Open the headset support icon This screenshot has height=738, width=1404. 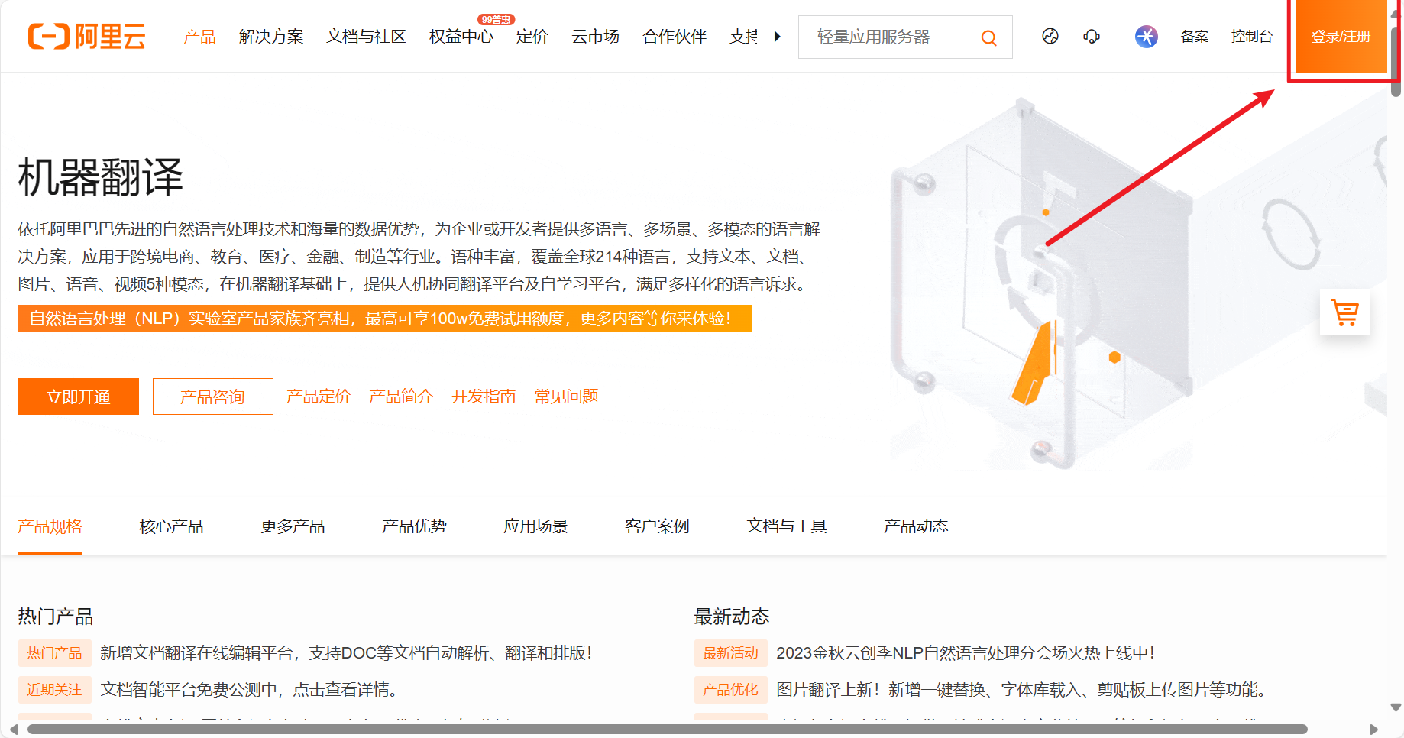pos(1092,36)
